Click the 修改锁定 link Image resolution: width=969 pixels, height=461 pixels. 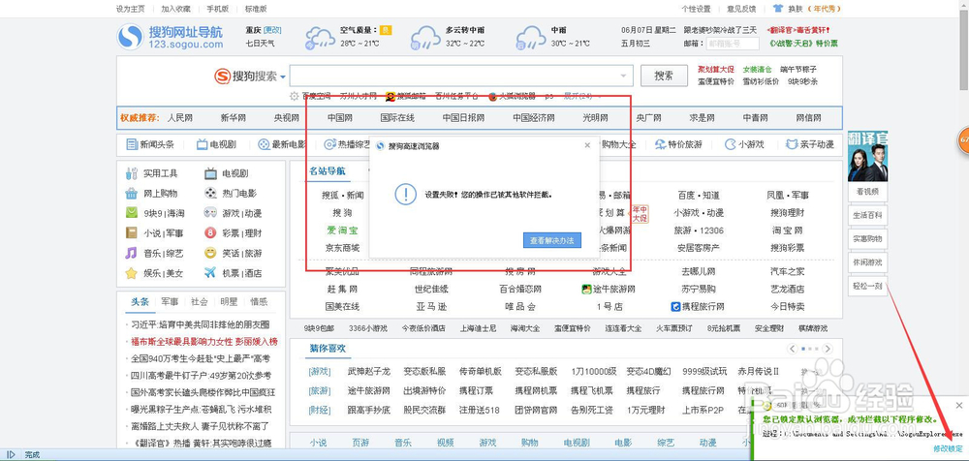pos(948,448)
